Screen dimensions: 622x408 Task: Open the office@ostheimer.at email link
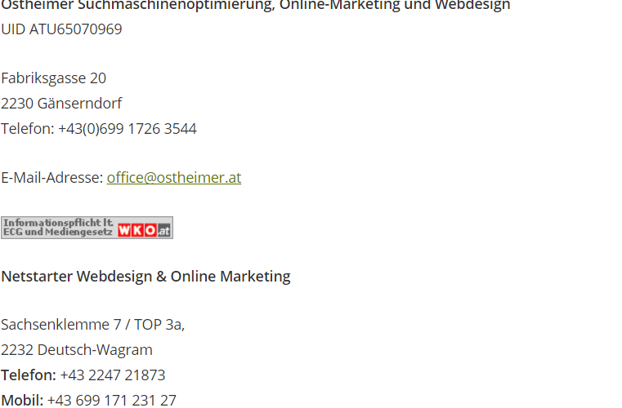pos(174,177)
